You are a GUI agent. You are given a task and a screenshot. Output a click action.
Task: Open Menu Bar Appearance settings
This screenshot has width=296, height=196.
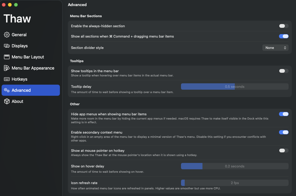pyautogui.click(x=30, y=68)
